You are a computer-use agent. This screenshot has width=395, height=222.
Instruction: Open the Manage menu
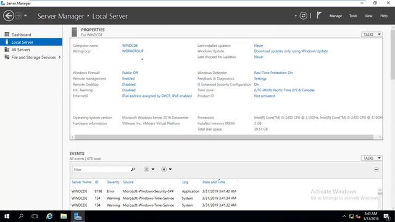(x=336, y=16)
